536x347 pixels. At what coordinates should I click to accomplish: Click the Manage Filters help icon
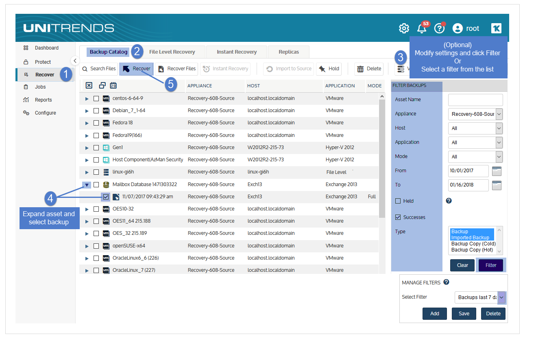point(446,282)
